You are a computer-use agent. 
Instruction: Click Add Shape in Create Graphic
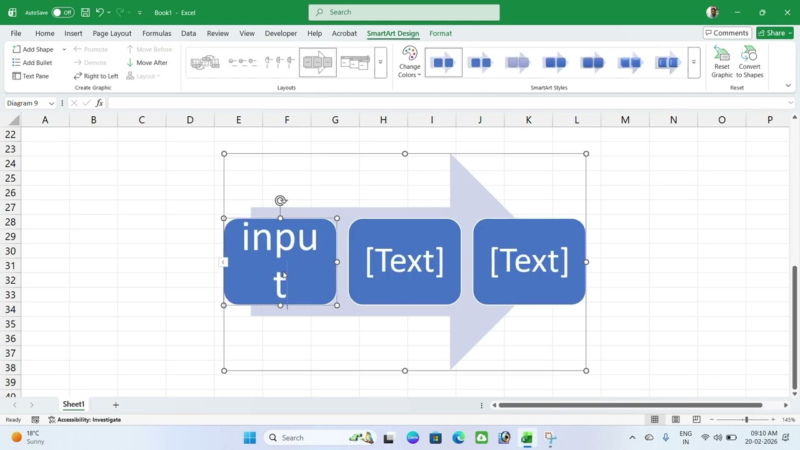pos(32,49)
